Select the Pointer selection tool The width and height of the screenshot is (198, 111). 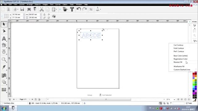pyautogui.click(x=4, y=24)
